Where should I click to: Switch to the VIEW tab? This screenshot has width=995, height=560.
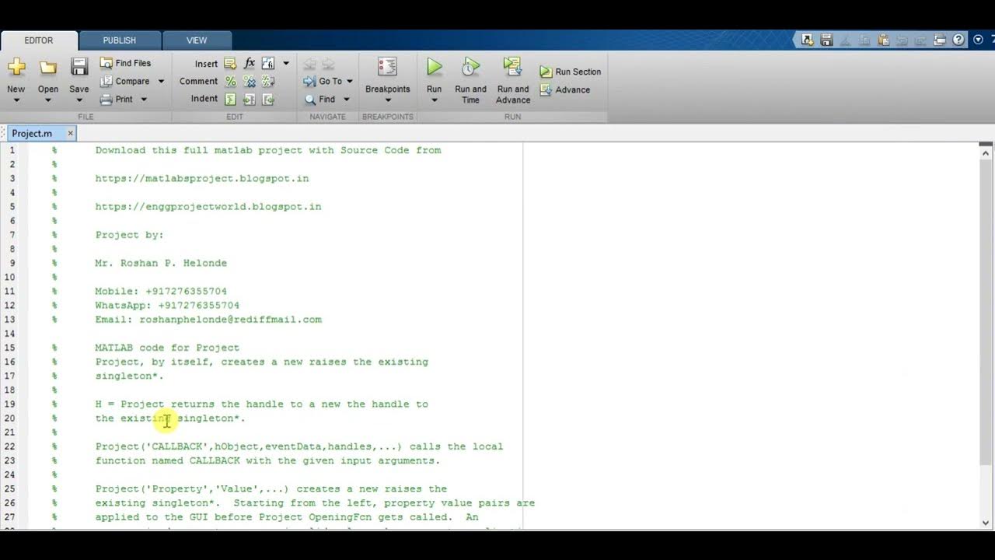(197, 40)
